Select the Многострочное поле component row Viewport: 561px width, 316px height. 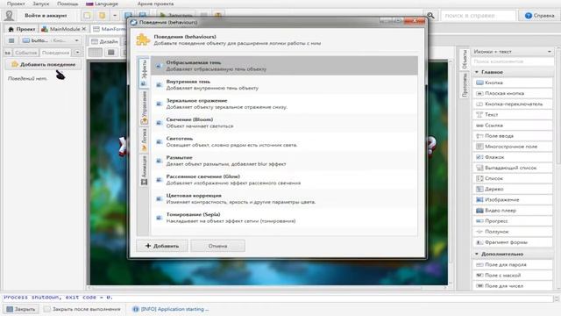pos(513,147)
